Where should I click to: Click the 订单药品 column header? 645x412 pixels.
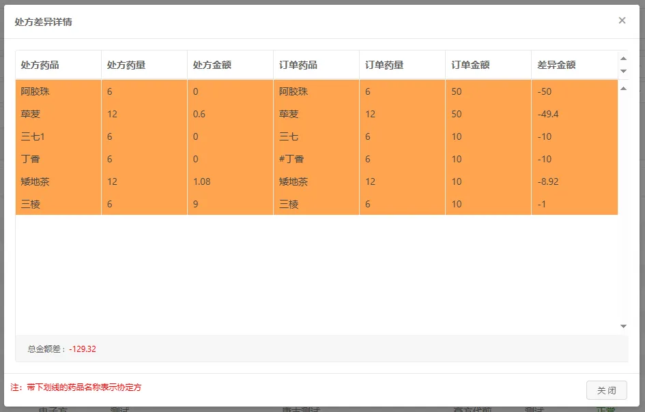(x=298, y=65)
